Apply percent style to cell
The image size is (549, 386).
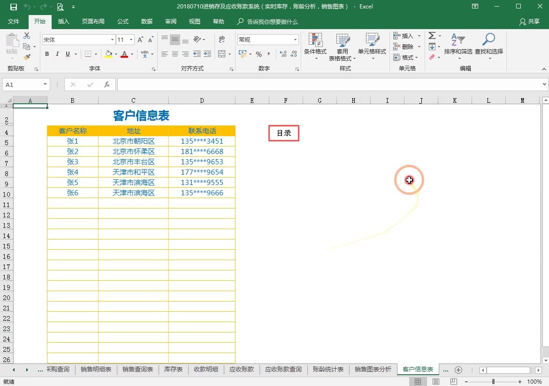coord(259,54)
